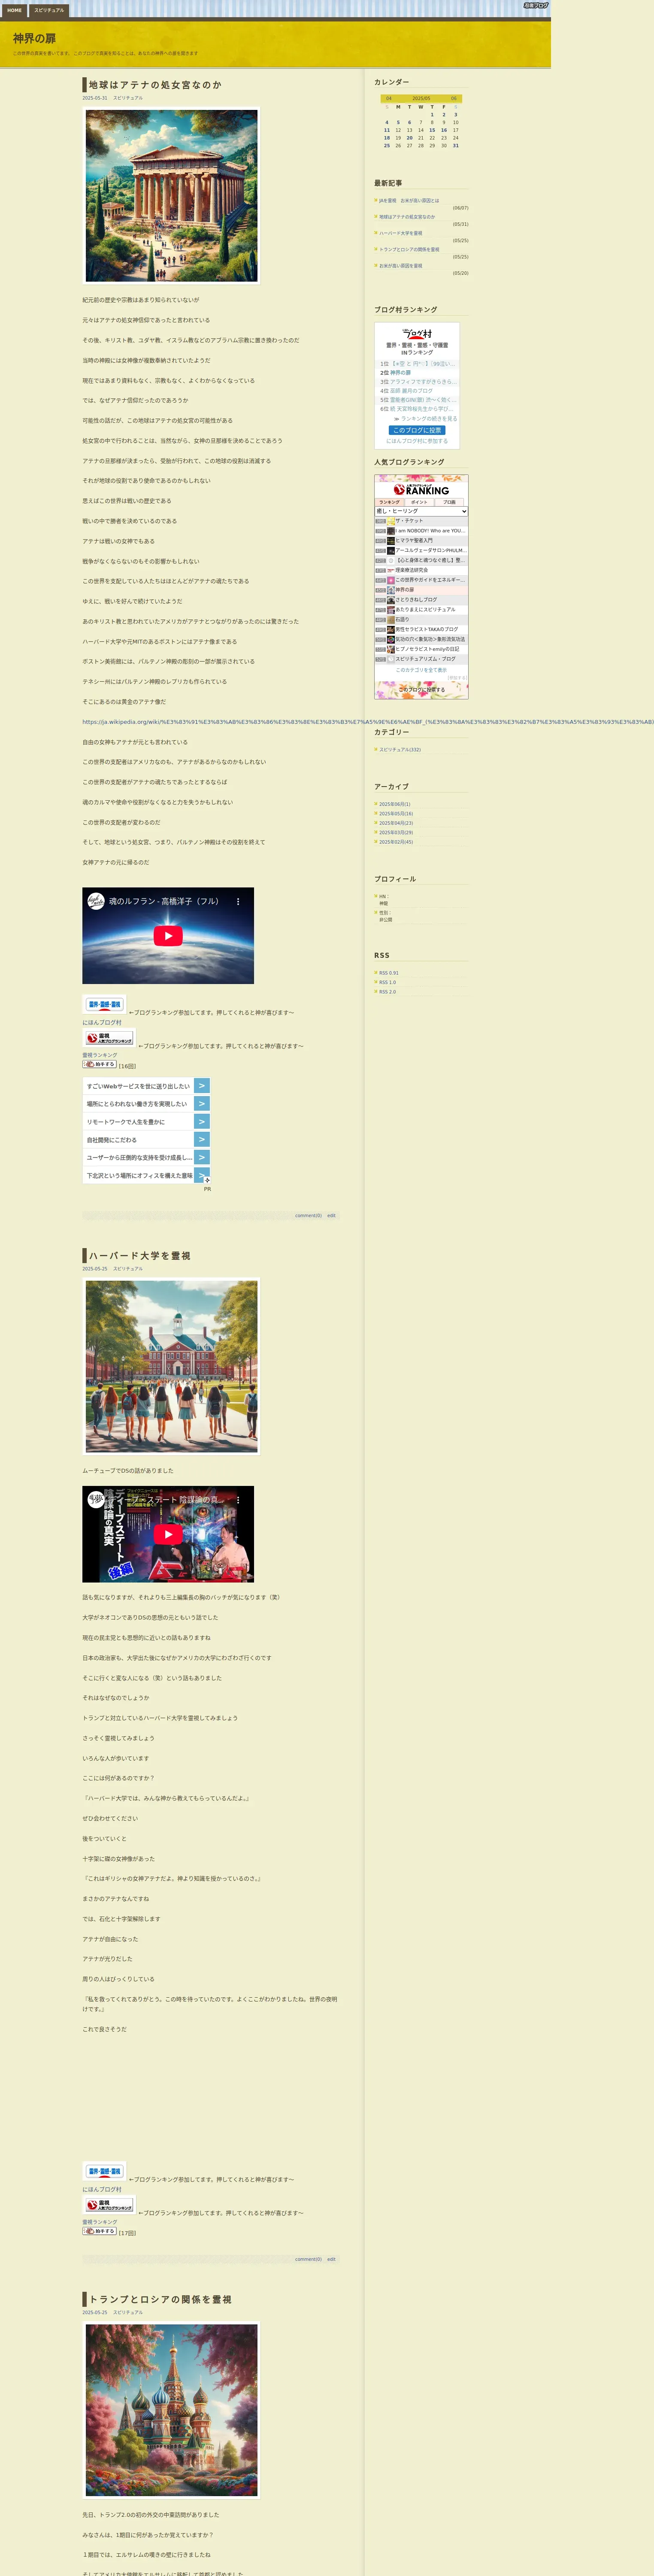Switch to プロ画 tab in ranking widget
This screenshot has width=654, height=2576.
449,502
